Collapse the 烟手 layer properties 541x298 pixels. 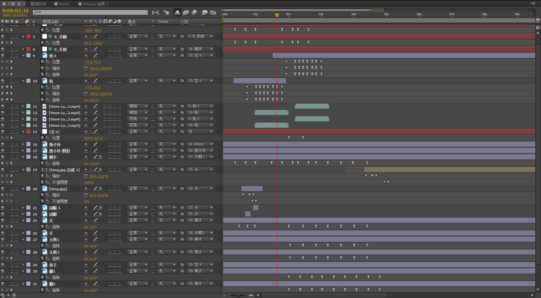[23, 157]
